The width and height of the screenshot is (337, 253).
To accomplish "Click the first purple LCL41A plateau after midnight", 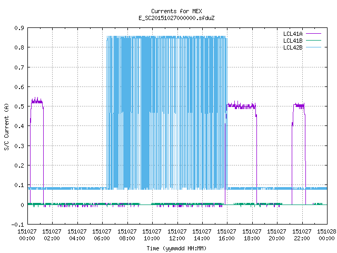I will pyautogui.click(x=37, y=101).
